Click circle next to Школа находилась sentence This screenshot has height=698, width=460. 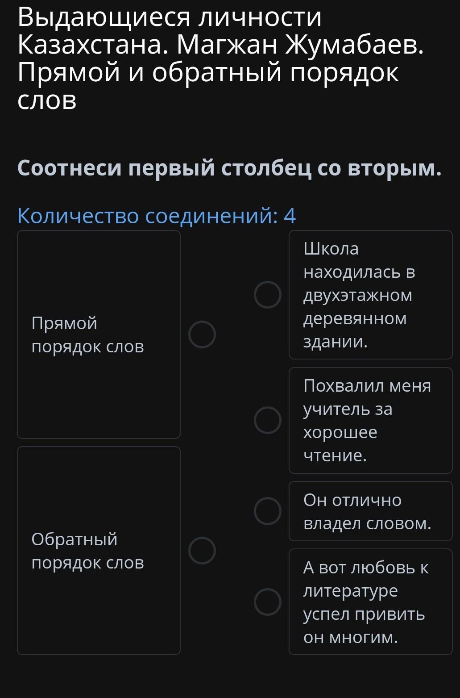pyautogui.click(x=268, y=295)
